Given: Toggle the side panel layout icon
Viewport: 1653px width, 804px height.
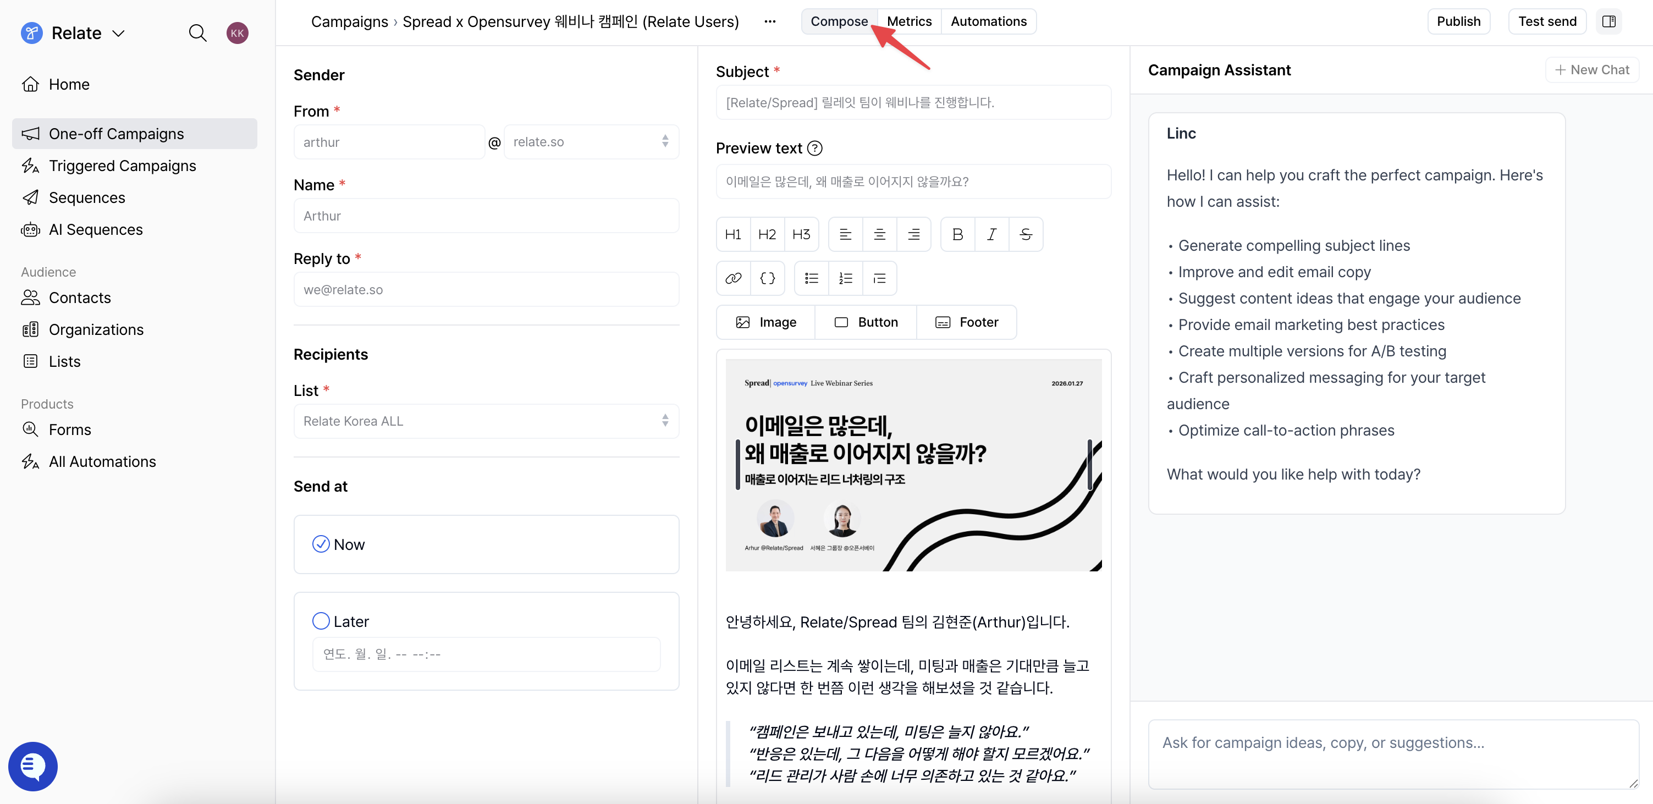Looking at the screenshot, I should coord(1608,21).
